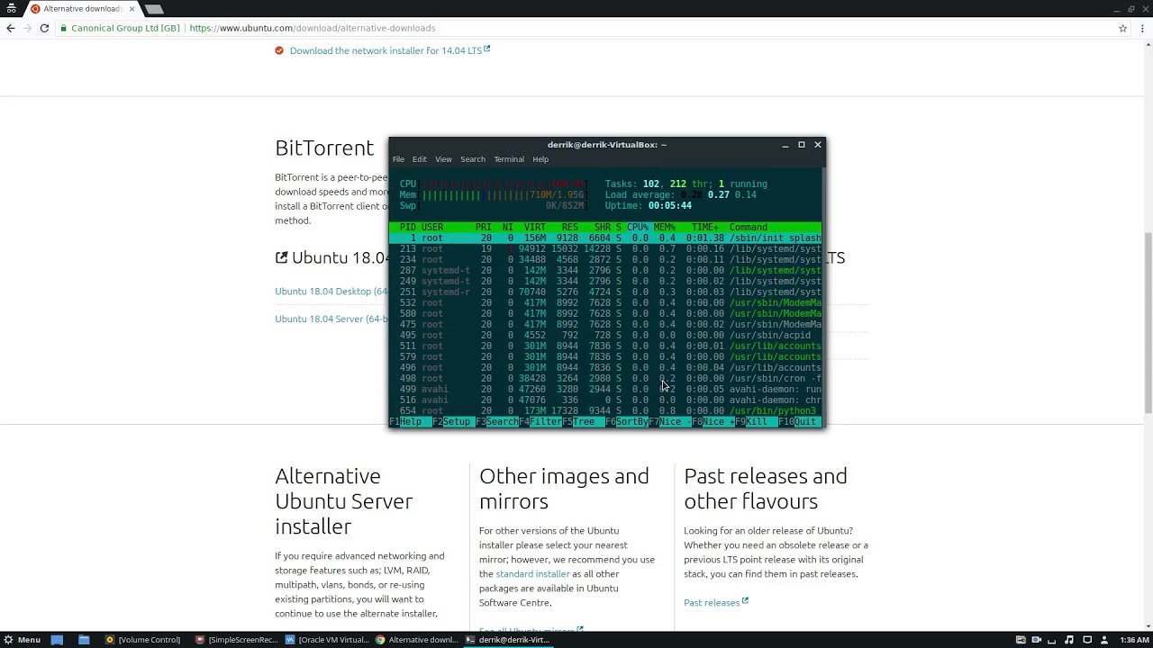Select htop process row /usr/sbin/cron

coord(605,379)
